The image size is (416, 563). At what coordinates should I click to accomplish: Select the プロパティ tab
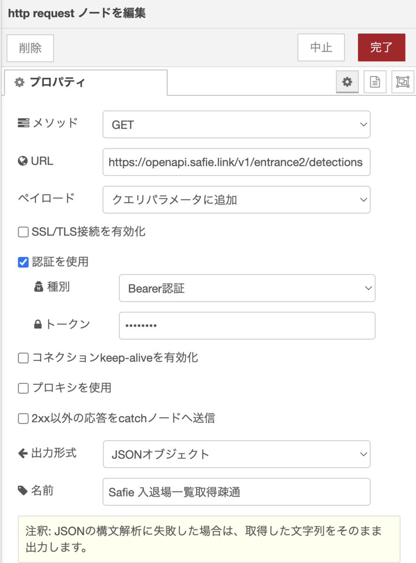(x=85, y=82)
